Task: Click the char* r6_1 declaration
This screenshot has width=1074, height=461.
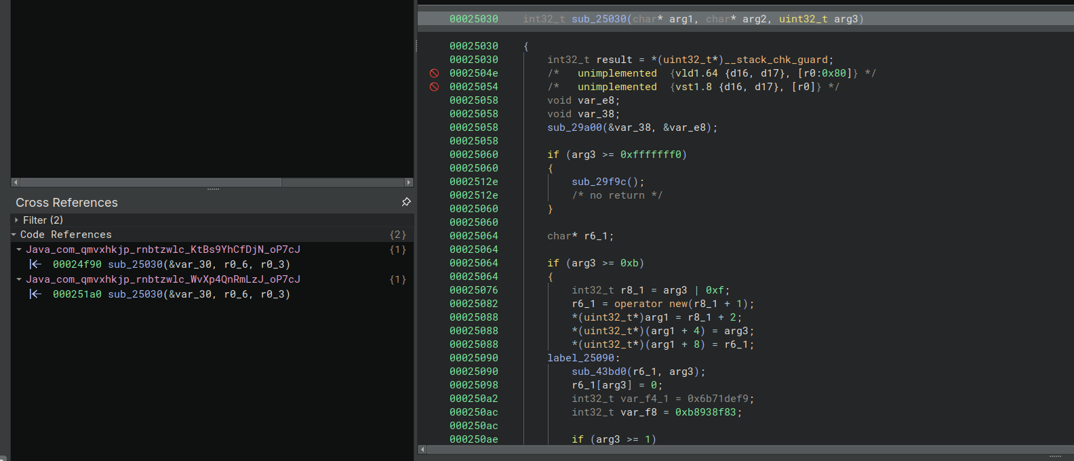Action: 580,236
